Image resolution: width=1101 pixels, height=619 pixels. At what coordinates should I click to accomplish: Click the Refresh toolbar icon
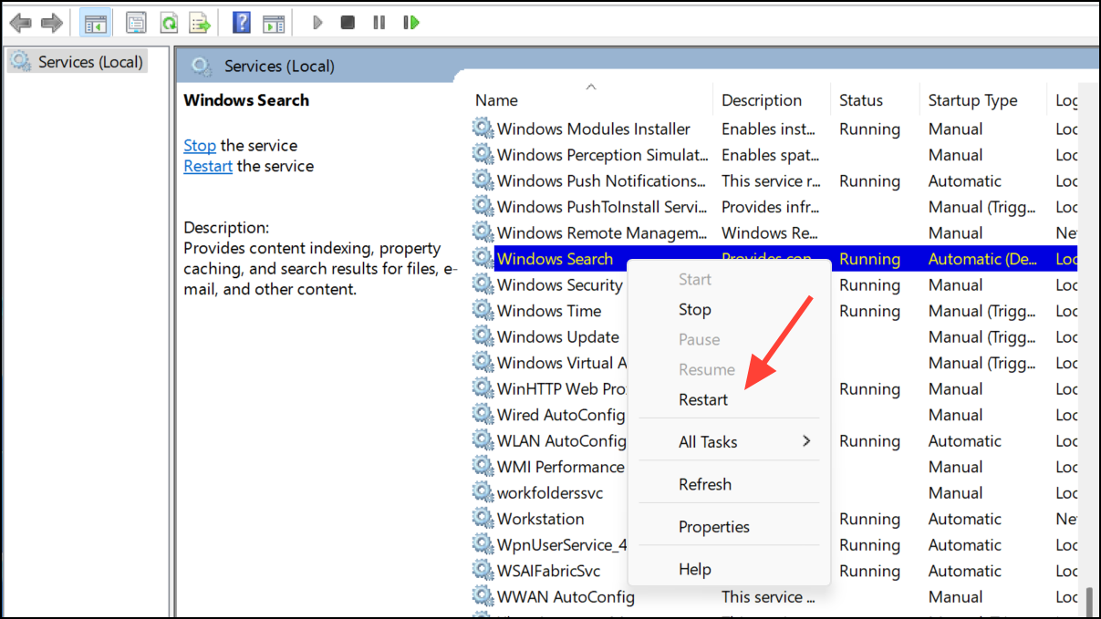click(x=168, y=23)
